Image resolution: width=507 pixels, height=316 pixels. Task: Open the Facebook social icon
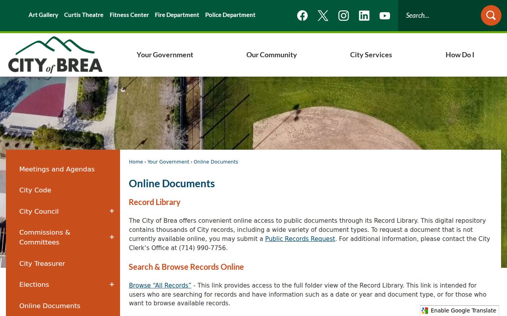(x=302, y=15)
